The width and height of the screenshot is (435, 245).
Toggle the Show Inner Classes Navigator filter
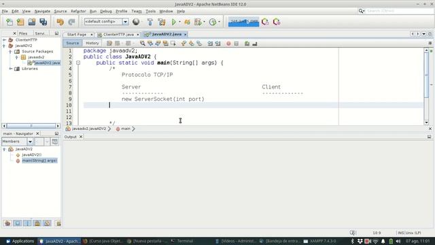(x=47, y=223)
